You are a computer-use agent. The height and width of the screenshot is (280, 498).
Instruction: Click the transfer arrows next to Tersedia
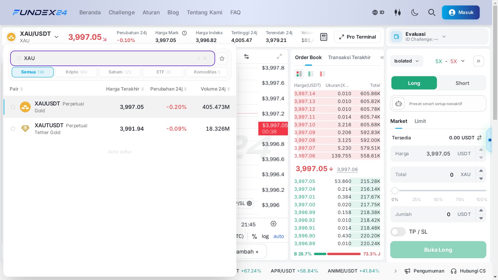(x=479, y=138)
